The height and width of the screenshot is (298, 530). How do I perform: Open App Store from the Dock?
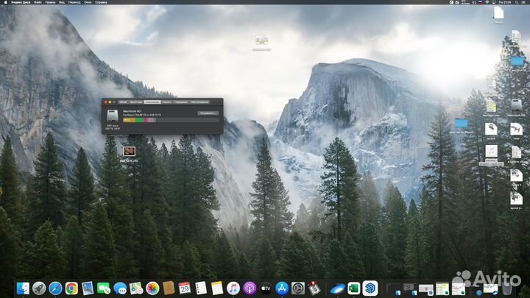point(282,288)
